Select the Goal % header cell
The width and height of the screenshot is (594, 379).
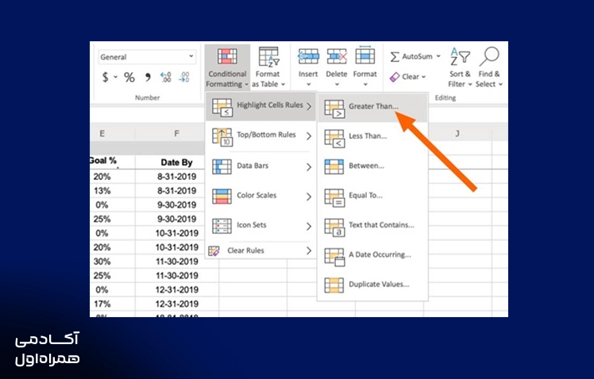[112, 162]
